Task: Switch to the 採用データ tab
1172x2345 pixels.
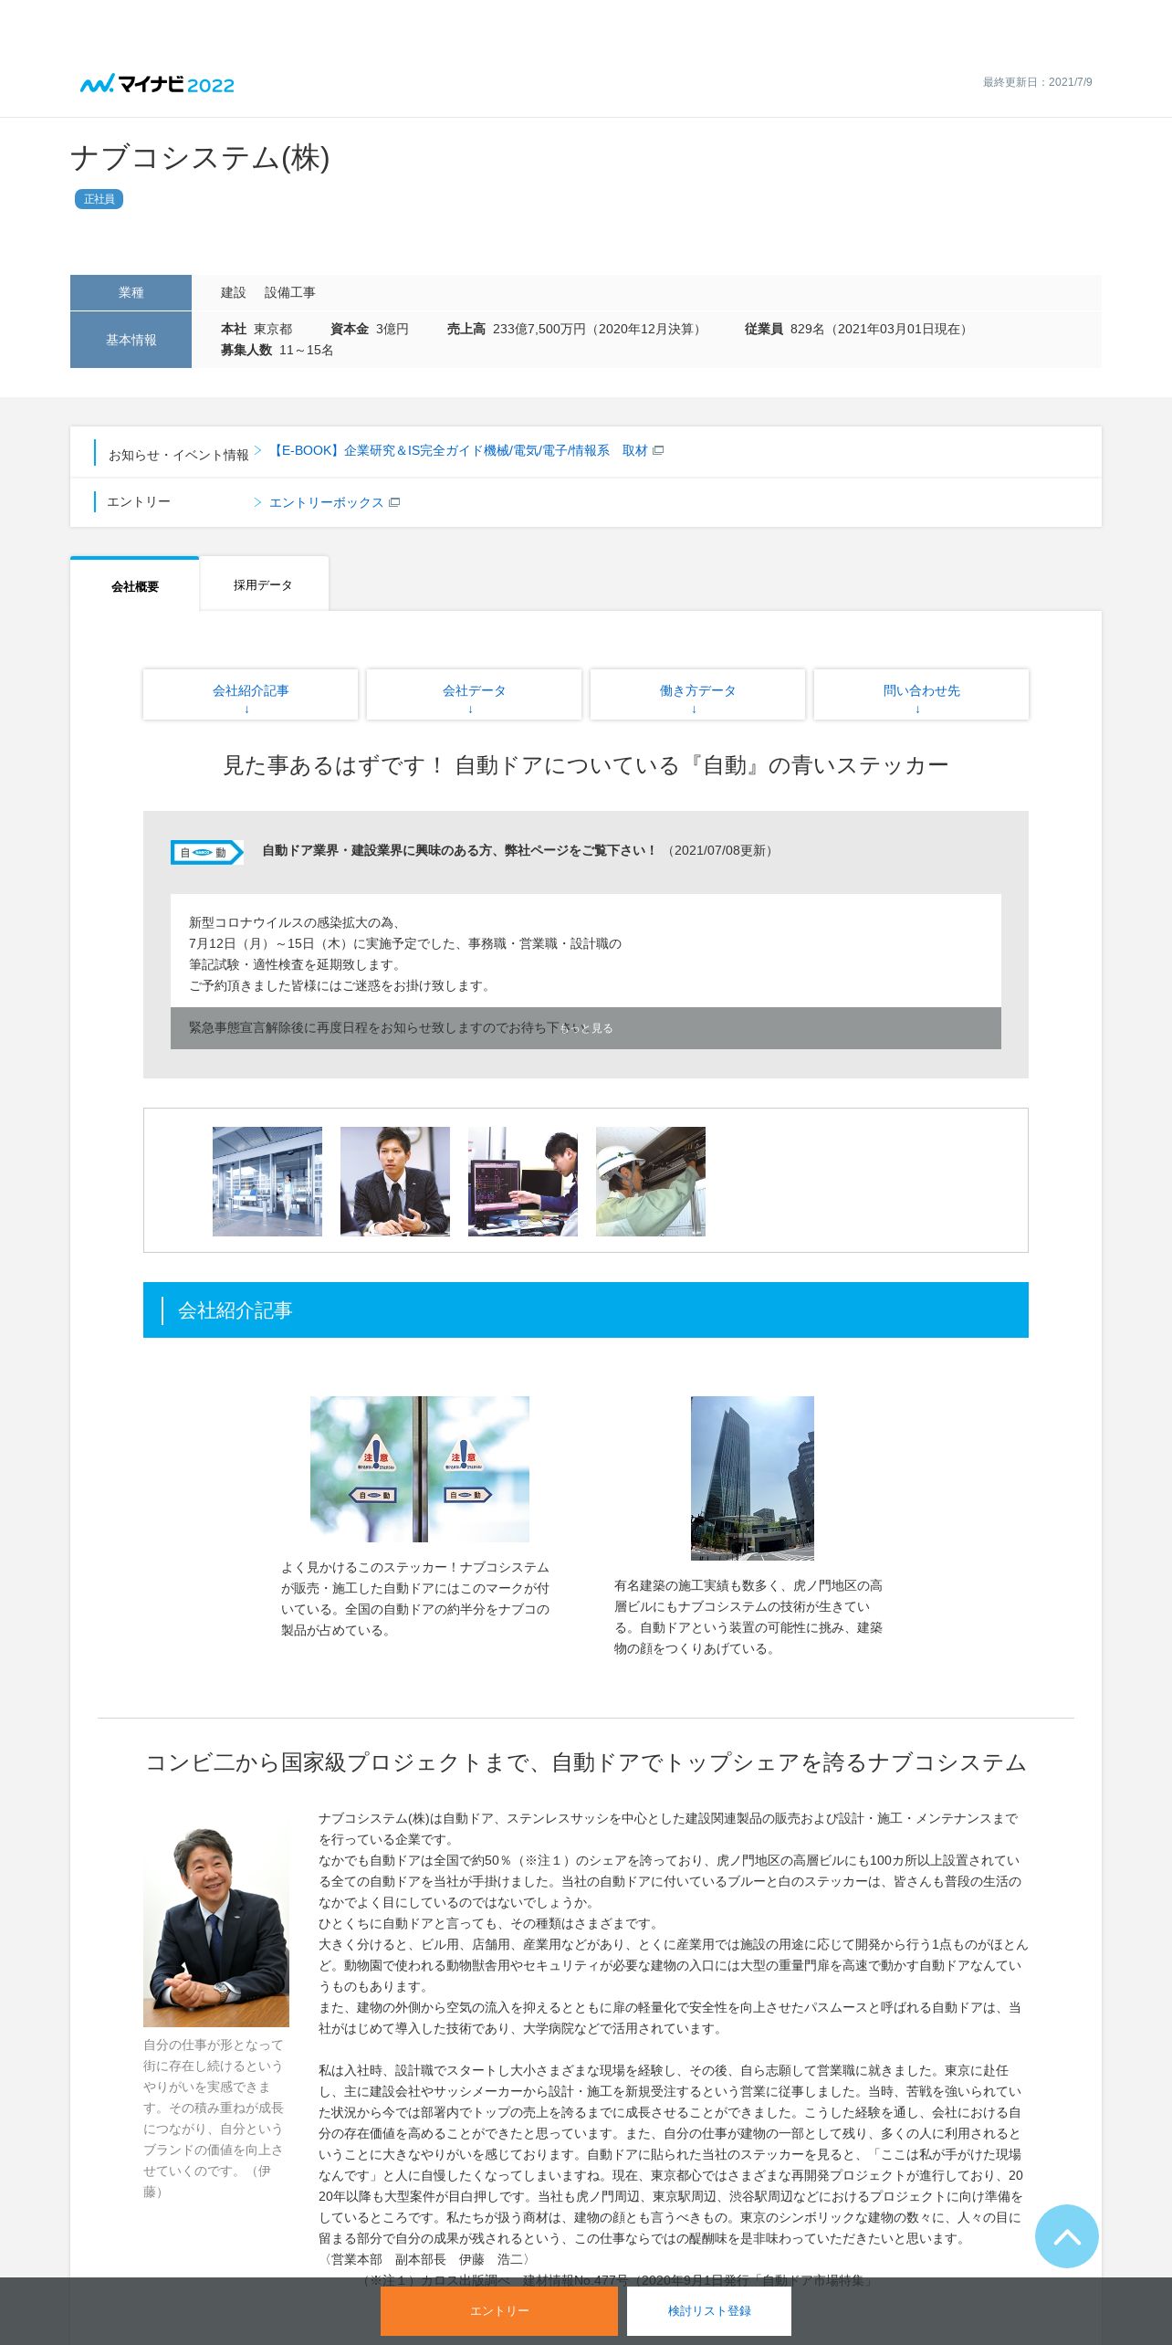Action: tap(263, 584)
